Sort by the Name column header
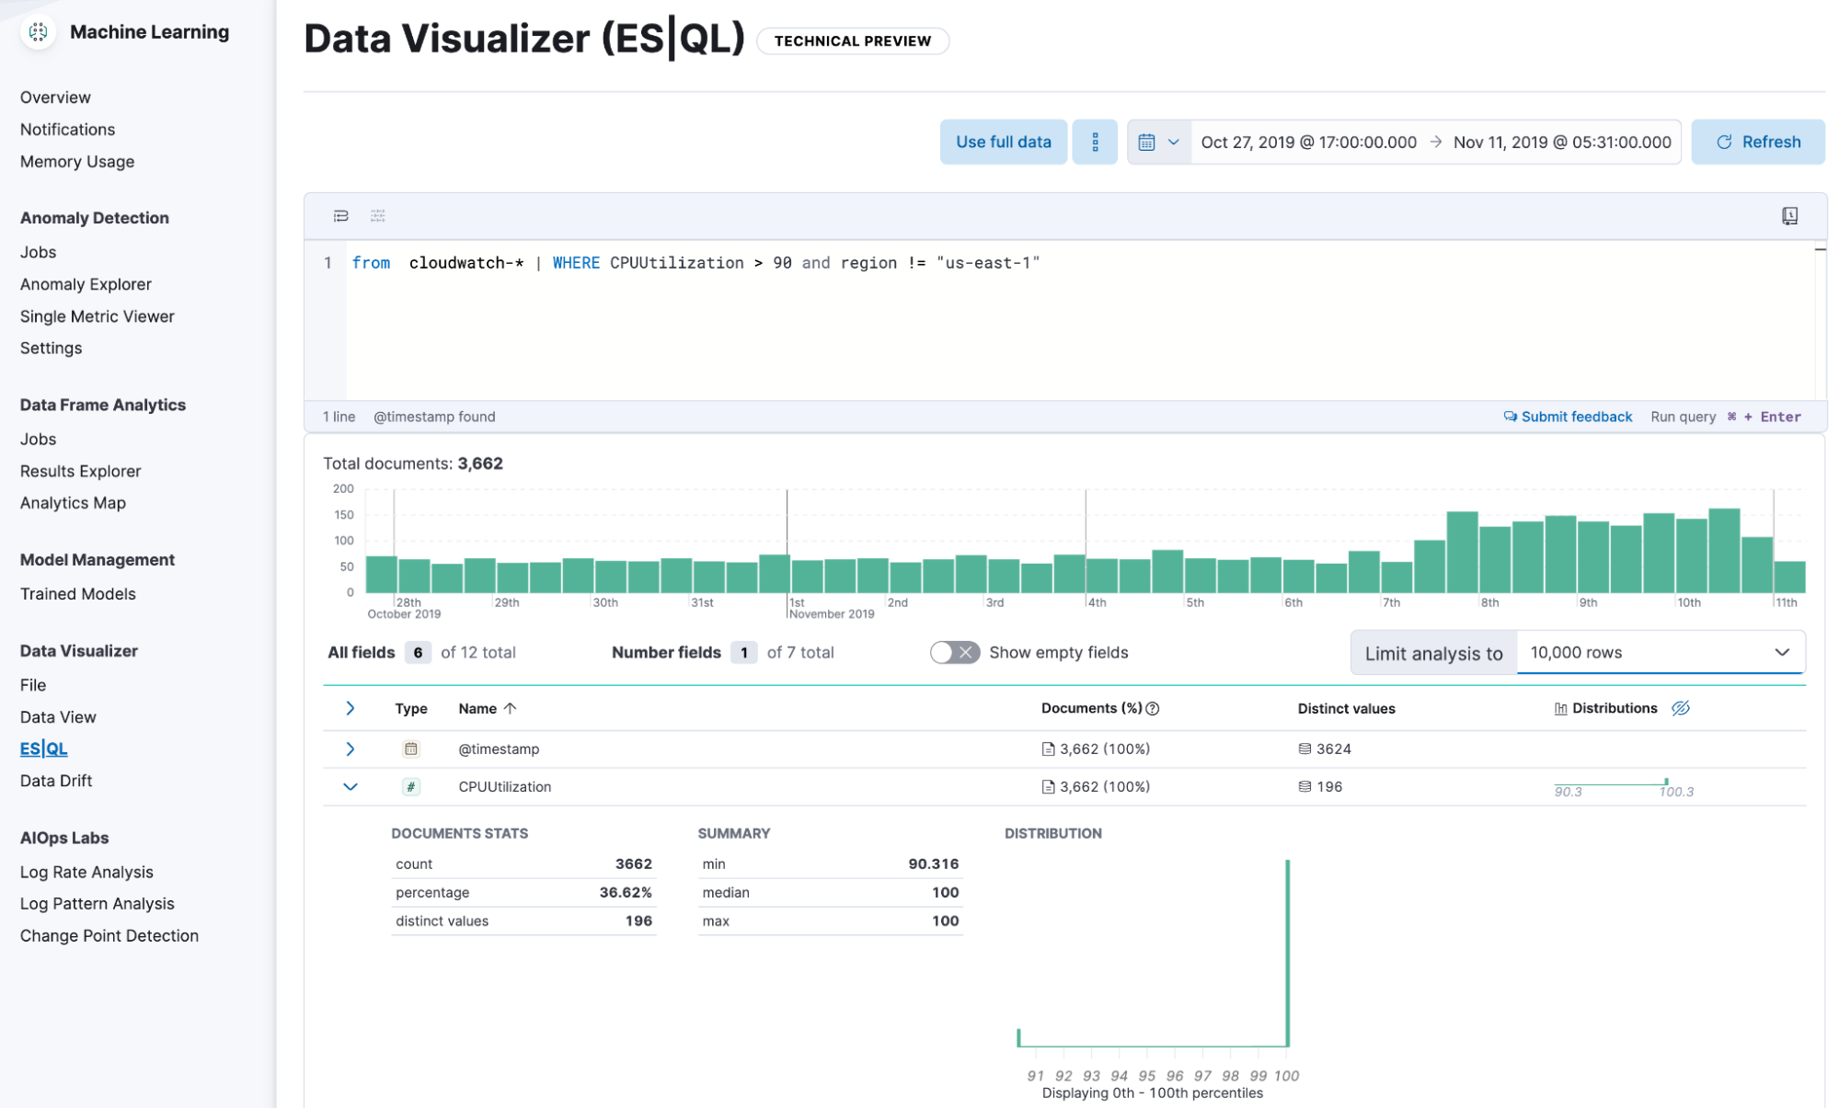This screenshot has width=1839, height=1109. point(488,708)
